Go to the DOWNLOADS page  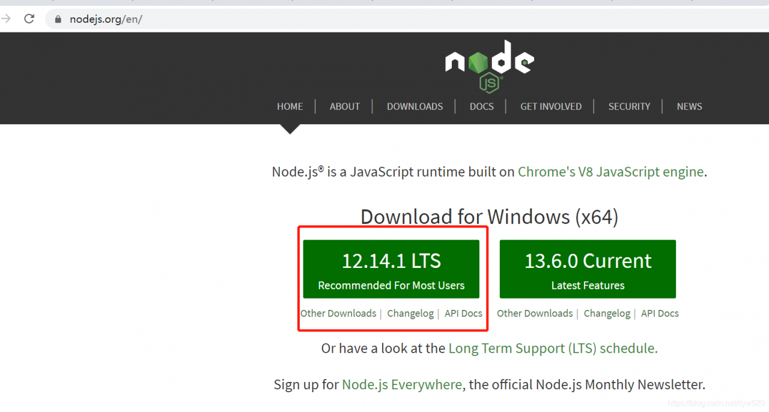click(x=415, y=106)
